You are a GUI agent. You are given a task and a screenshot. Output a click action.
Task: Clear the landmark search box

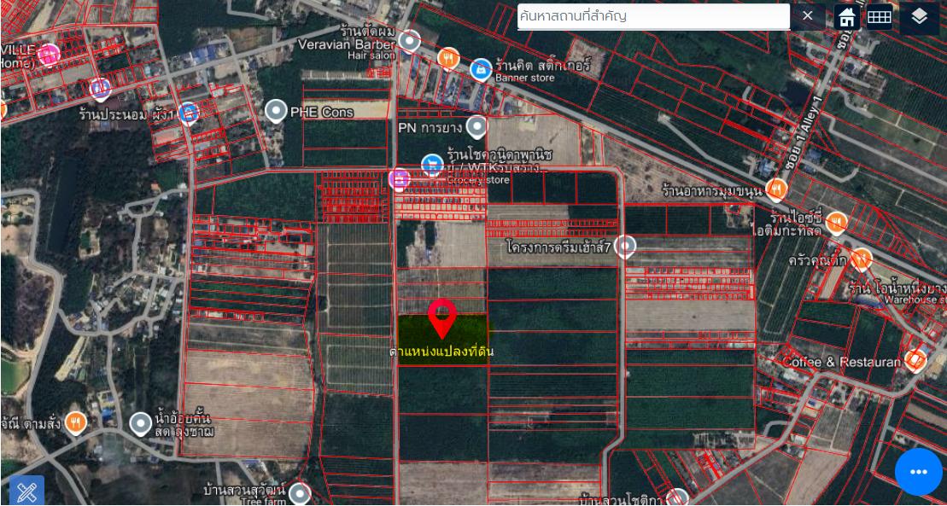808,16
